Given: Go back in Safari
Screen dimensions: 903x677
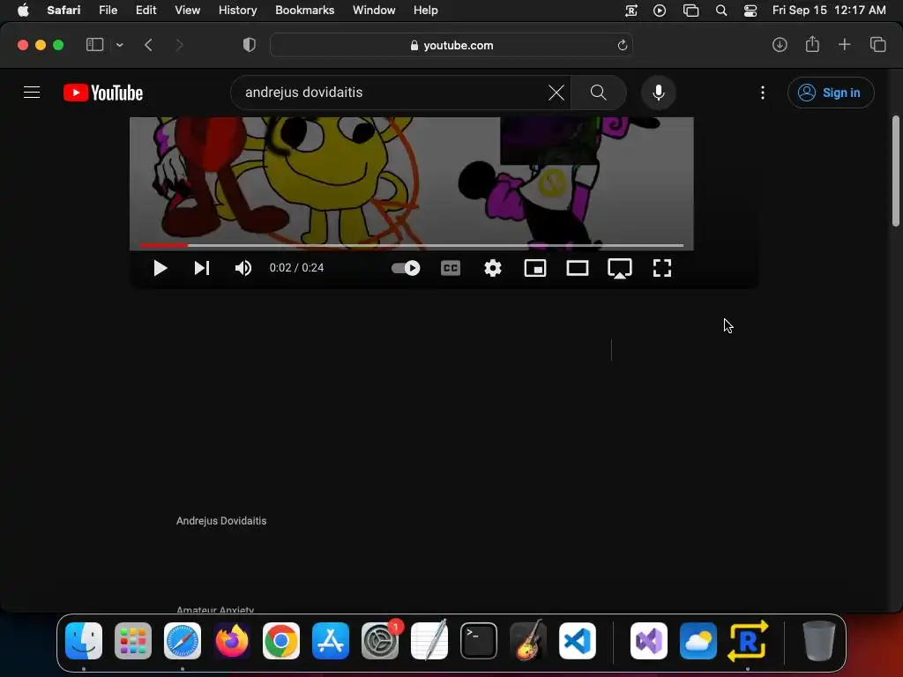Looking at the screenshot, I should (x=148, y=45).
